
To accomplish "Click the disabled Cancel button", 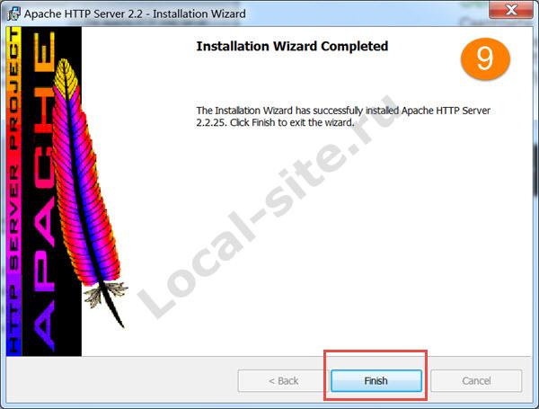I will coord(476,380).
